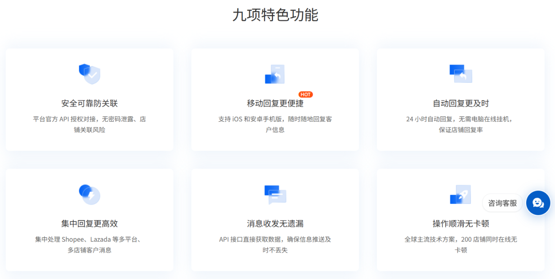This screenshot has height=279, width=555.
Task: Open the blue customer service chat button
Action: tap(538, 203)
